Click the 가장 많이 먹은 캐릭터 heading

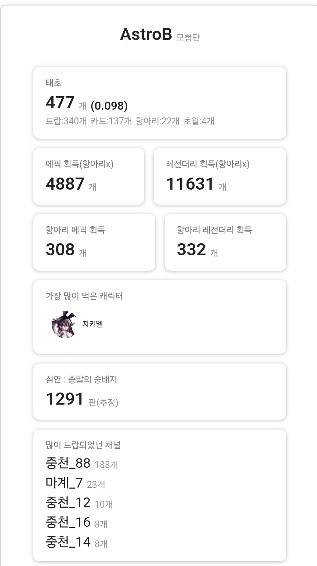pyautogui.click(x=84, y=296)
